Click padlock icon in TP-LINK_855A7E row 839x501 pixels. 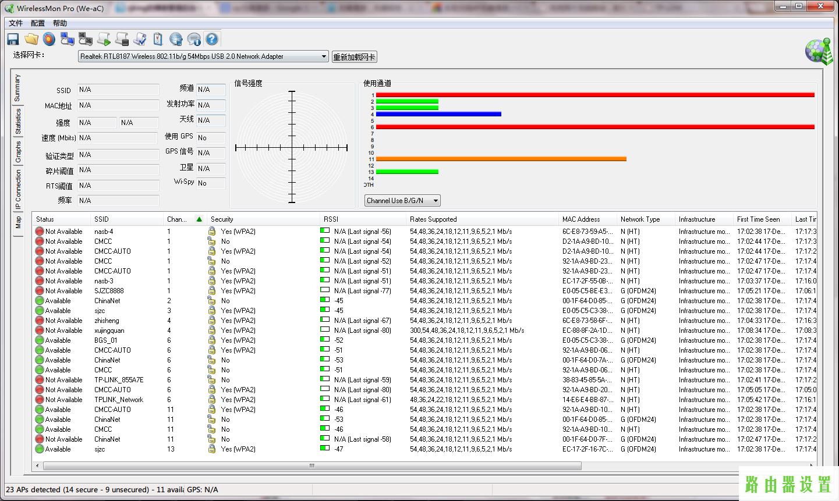pyautogui.click(x=212, y=380)
